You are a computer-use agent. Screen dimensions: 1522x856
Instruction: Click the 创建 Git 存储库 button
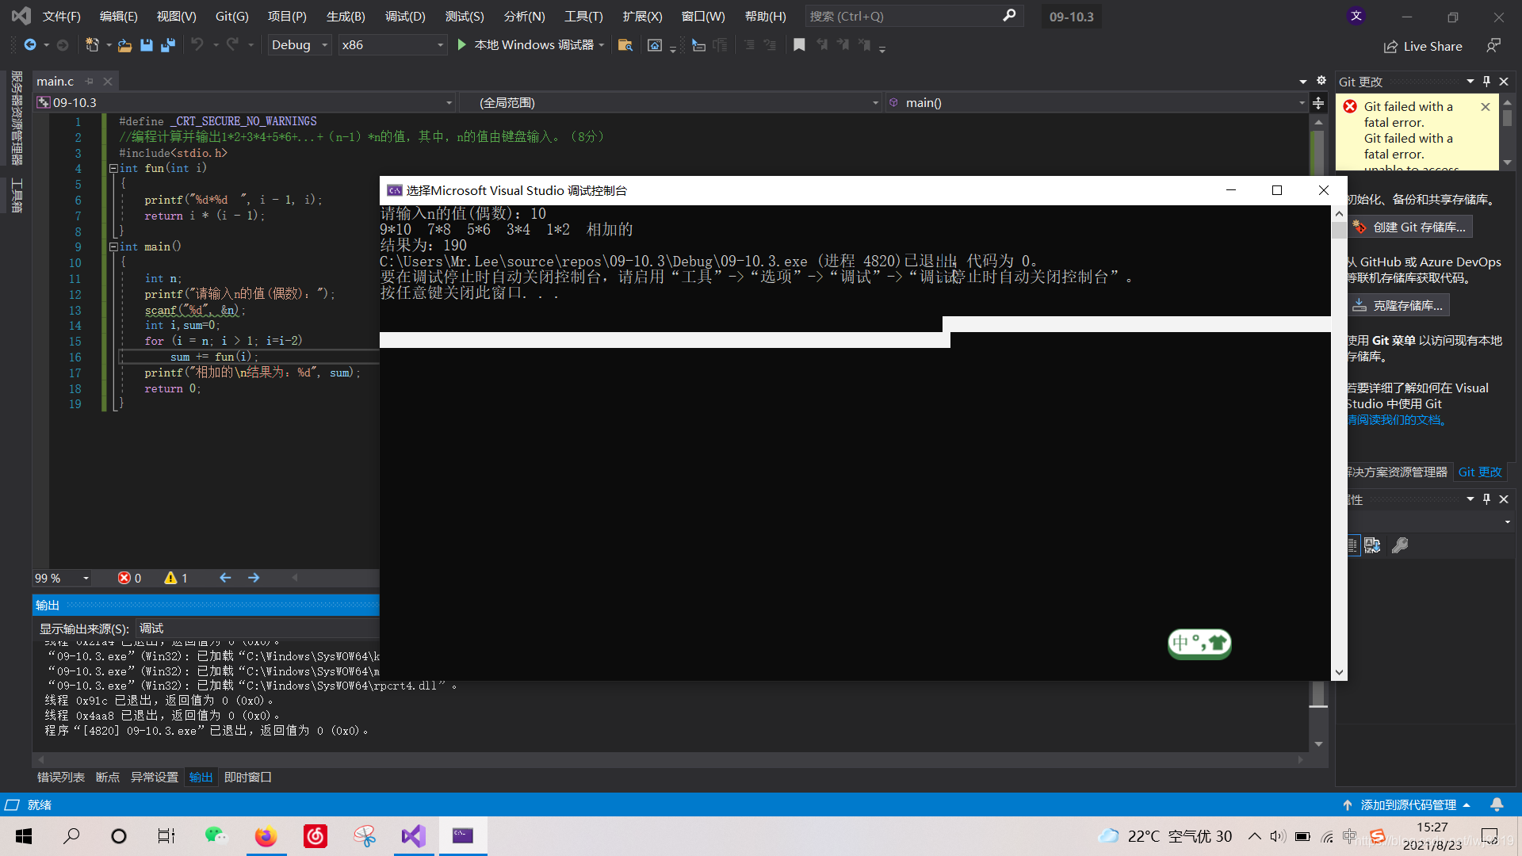[1411, 227]
